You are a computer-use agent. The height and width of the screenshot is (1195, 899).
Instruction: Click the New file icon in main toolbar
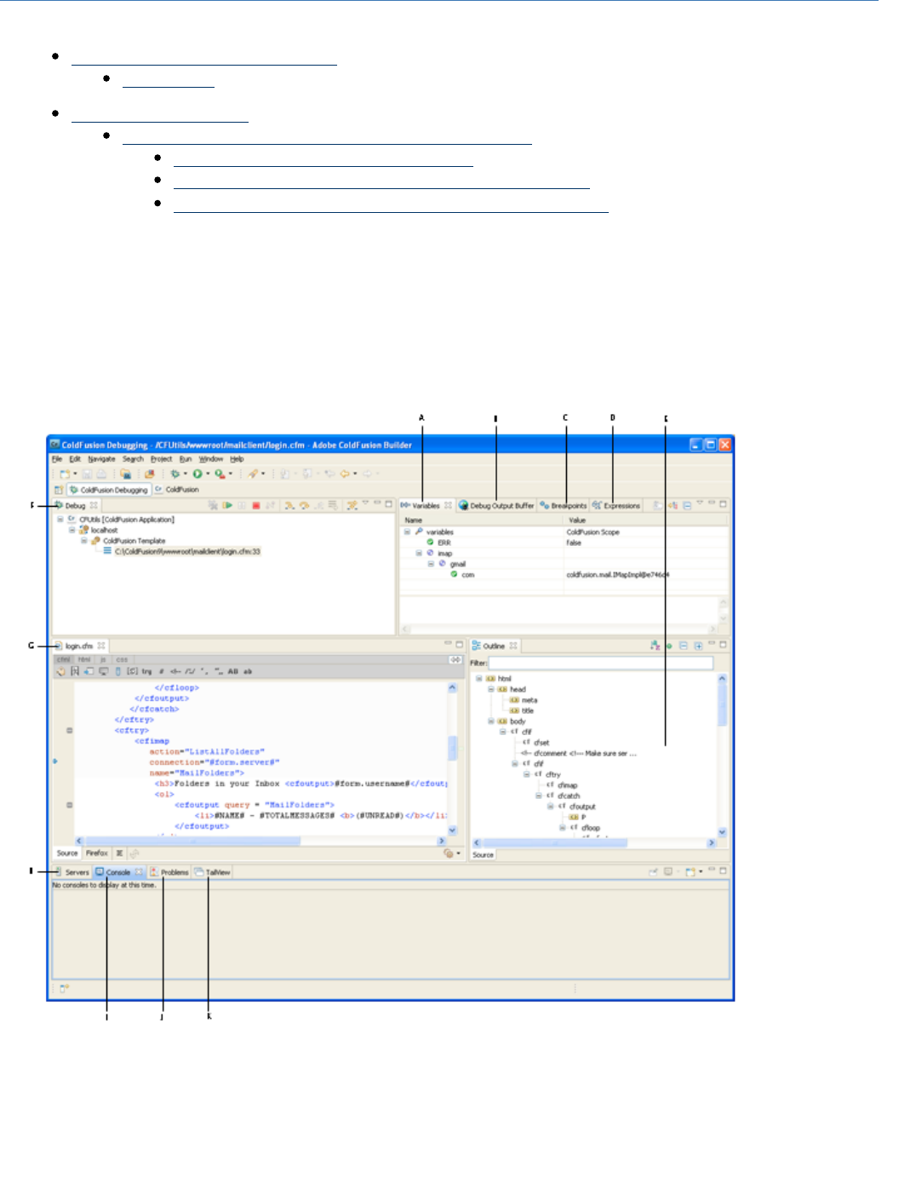64,474
